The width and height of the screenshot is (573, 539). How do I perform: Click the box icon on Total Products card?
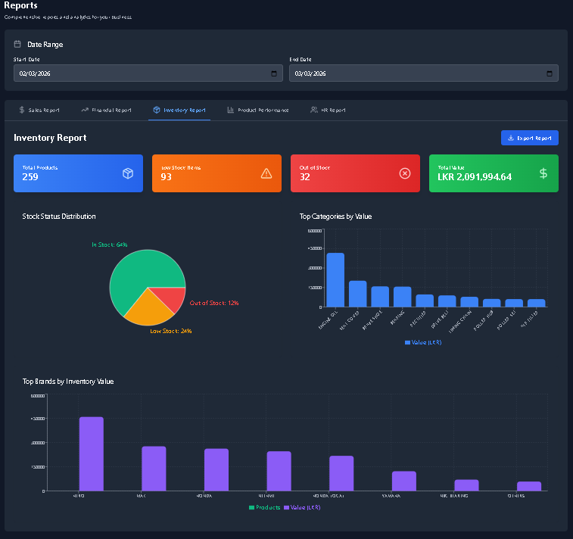(x=128, y=173)
